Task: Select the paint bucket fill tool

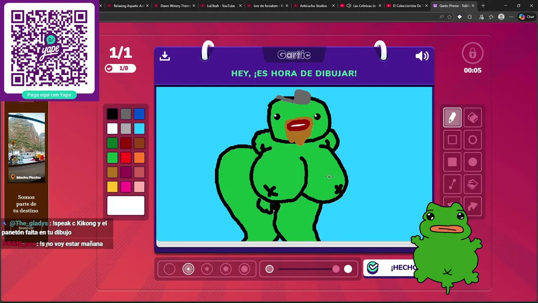Action: point(472,184)
